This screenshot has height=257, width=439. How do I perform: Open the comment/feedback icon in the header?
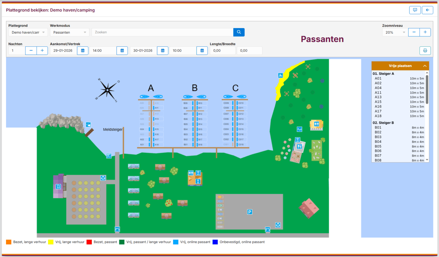[415, 10]
